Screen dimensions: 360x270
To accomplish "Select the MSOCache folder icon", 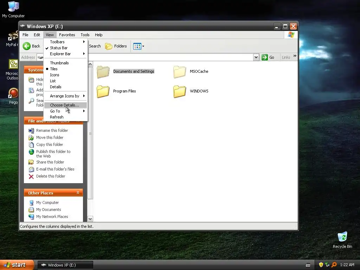I will 180,72.
